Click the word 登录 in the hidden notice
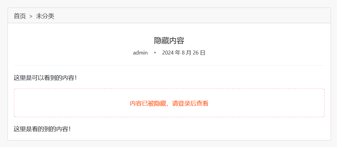 184,104
